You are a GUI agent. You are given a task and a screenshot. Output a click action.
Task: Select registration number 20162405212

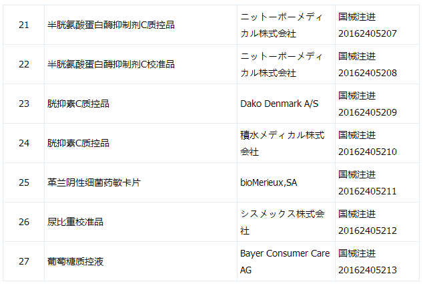point(367,230)
